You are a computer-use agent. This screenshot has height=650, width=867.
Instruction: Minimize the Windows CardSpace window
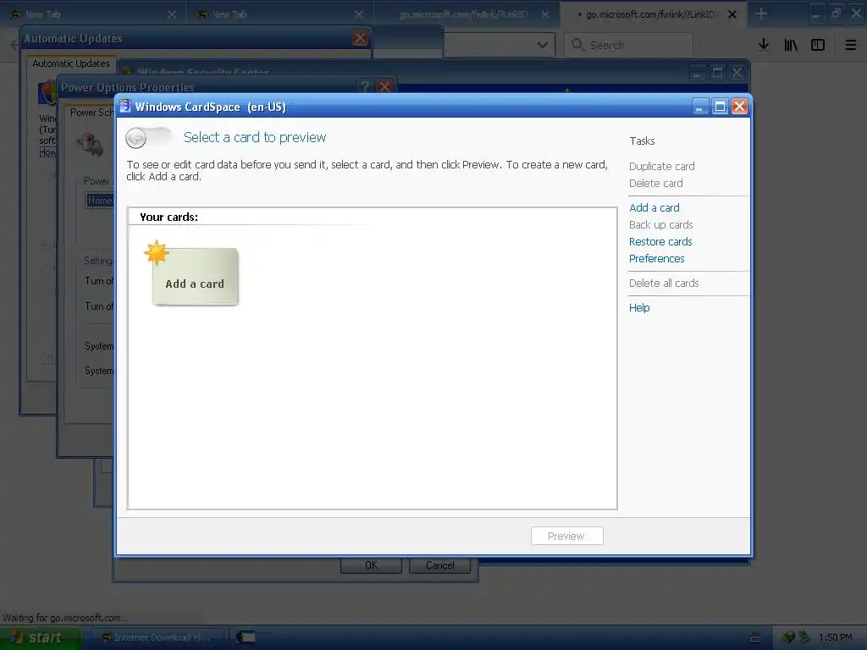click(x=700, y=107)
